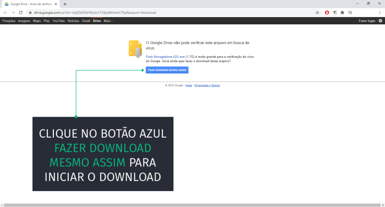The height and width of the screenshot is (207, 385).
Task: Minimize the browser window
Action: [358, 4]
